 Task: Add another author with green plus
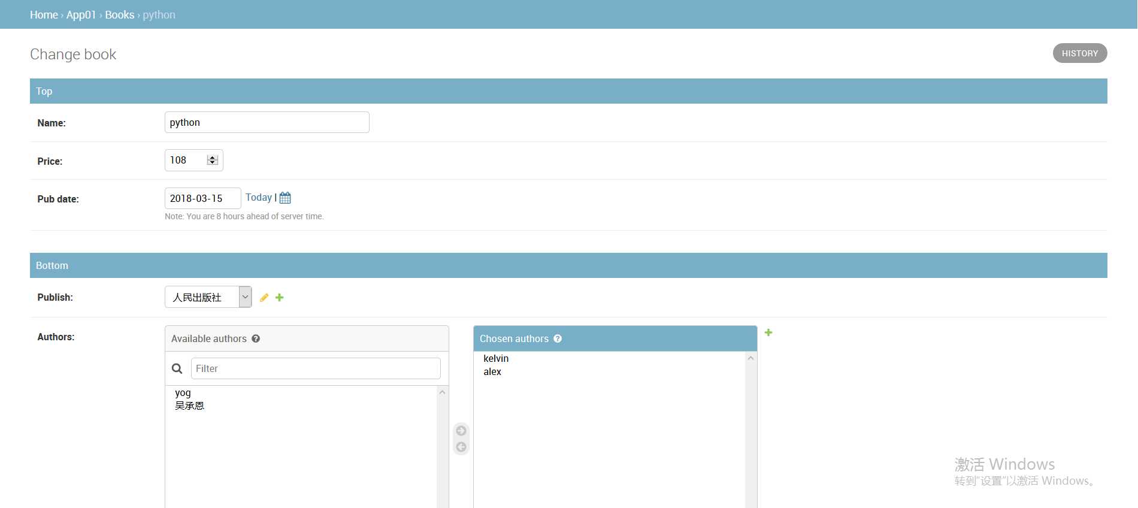(768, 332)
